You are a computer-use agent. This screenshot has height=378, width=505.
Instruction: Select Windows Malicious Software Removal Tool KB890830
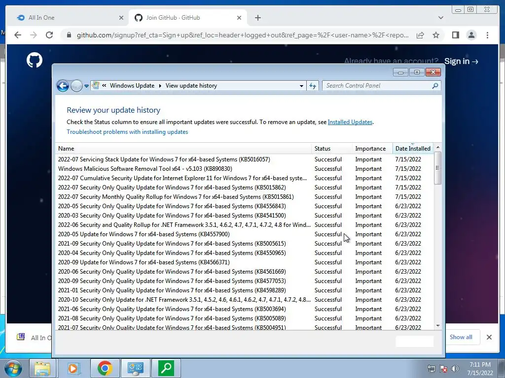244,169
